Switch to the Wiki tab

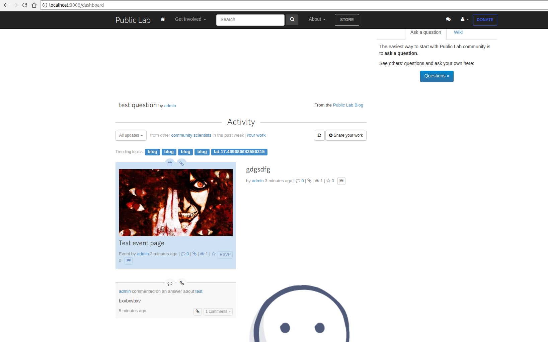point(458,32)
